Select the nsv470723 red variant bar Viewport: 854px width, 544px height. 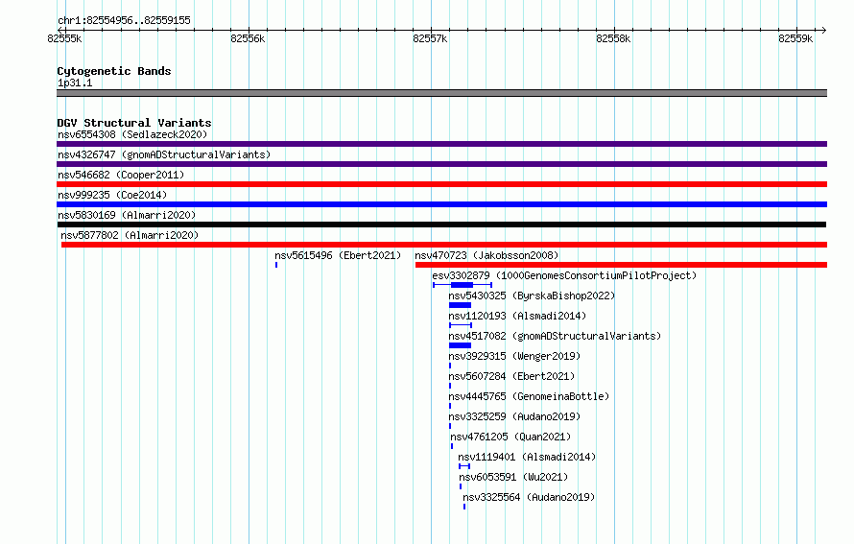coord(621,265)
